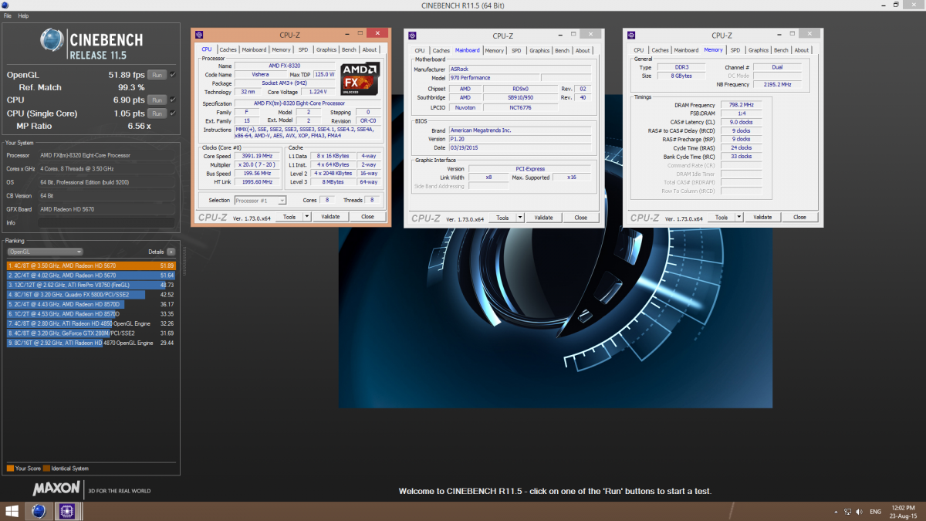The width and height of the screenshot is (926, 521).
Task: Click the "970 Performance" Model field
Action: point(494,78)
